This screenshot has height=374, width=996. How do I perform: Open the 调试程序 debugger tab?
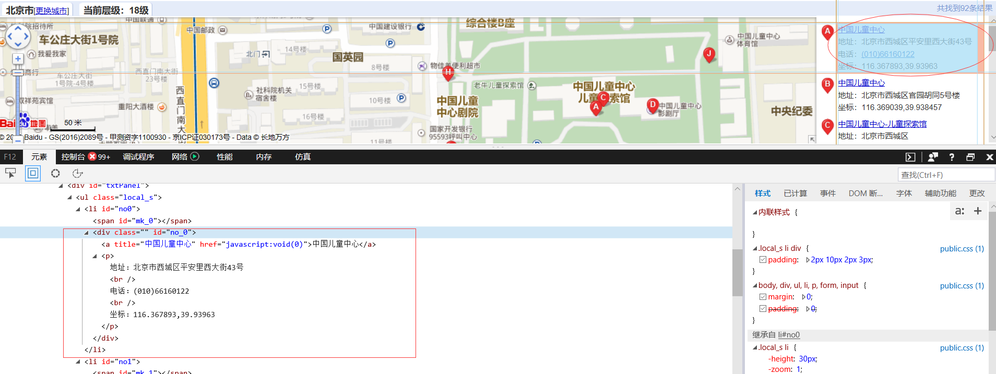[138, 156]
